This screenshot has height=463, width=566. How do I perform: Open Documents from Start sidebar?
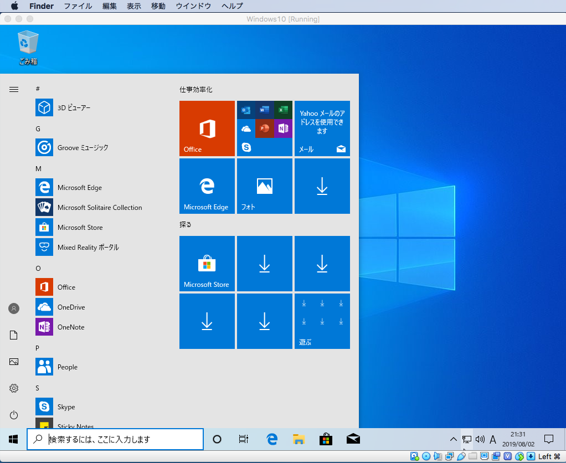tap(14, 335)
